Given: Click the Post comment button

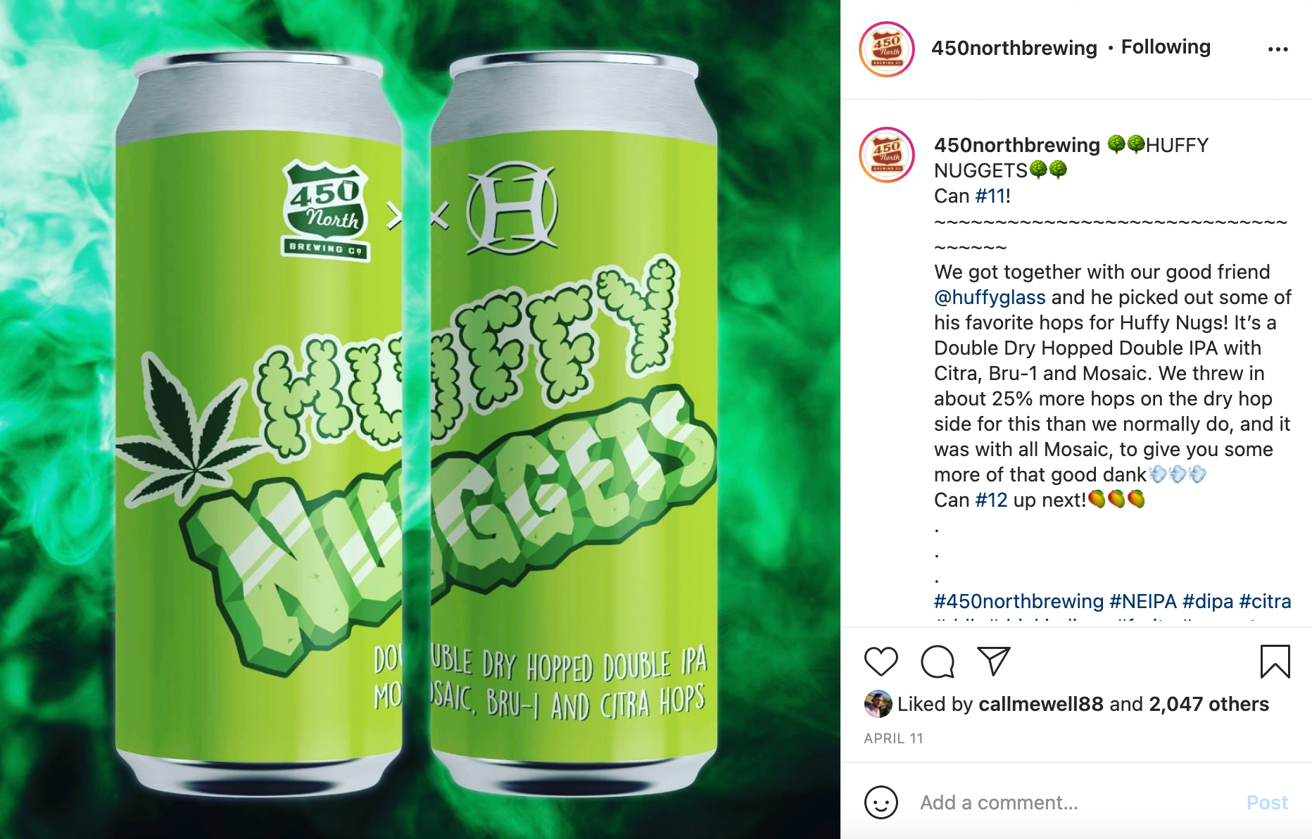Looking at the screenshot, I should pyautogui.click(x=1267, y=802).
